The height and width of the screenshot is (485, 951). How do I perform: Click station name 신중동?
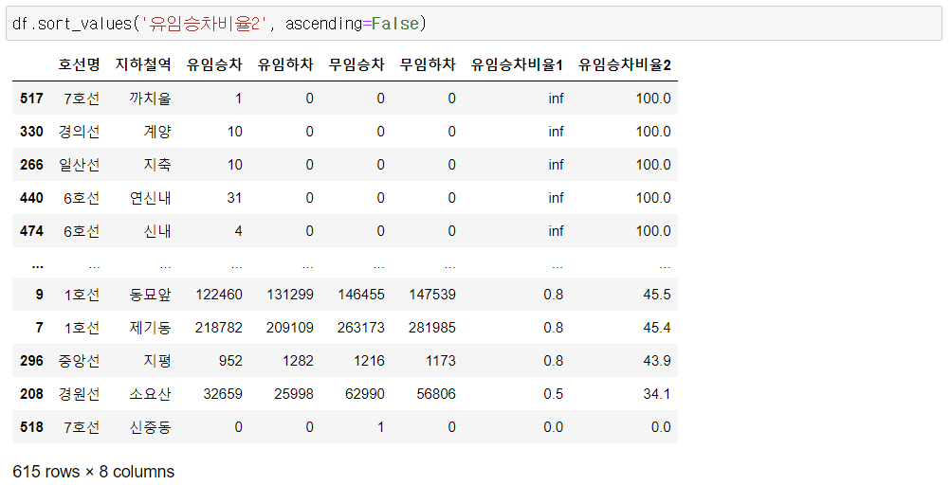(150, 427)
